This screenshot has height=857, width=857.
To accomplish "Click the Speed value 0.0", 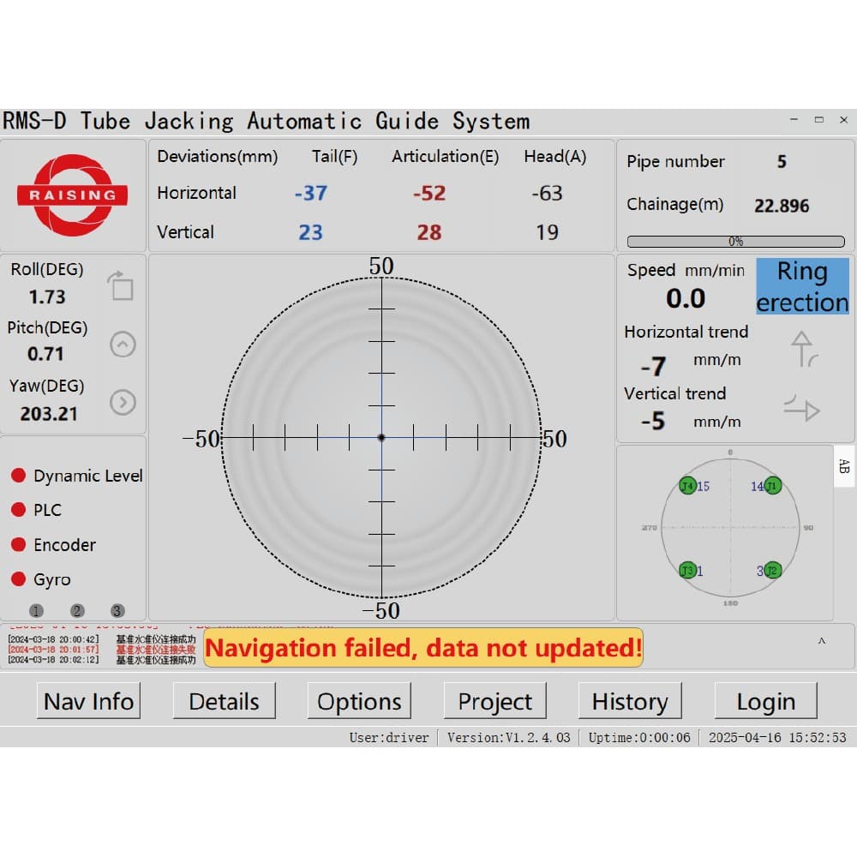I will coord(686,298).
